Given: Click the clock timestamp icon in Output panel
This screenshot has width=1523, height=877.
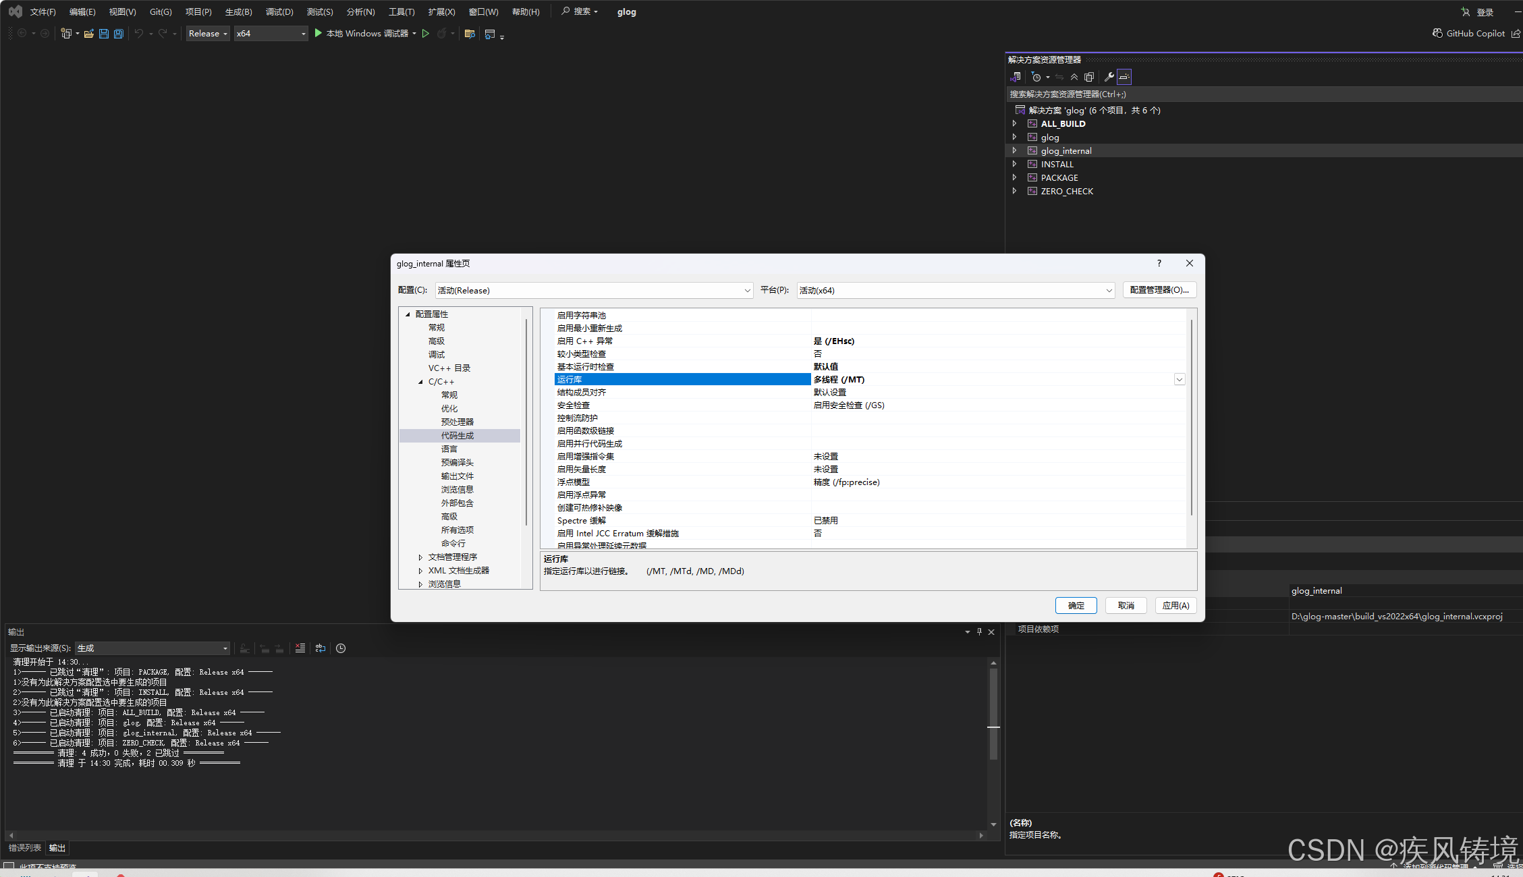Looking at the screenshot, I should [341, 648].
